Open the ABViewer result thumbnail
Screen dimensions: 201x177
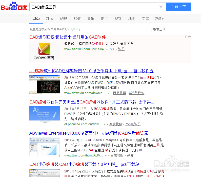click(x=45, y=147)
